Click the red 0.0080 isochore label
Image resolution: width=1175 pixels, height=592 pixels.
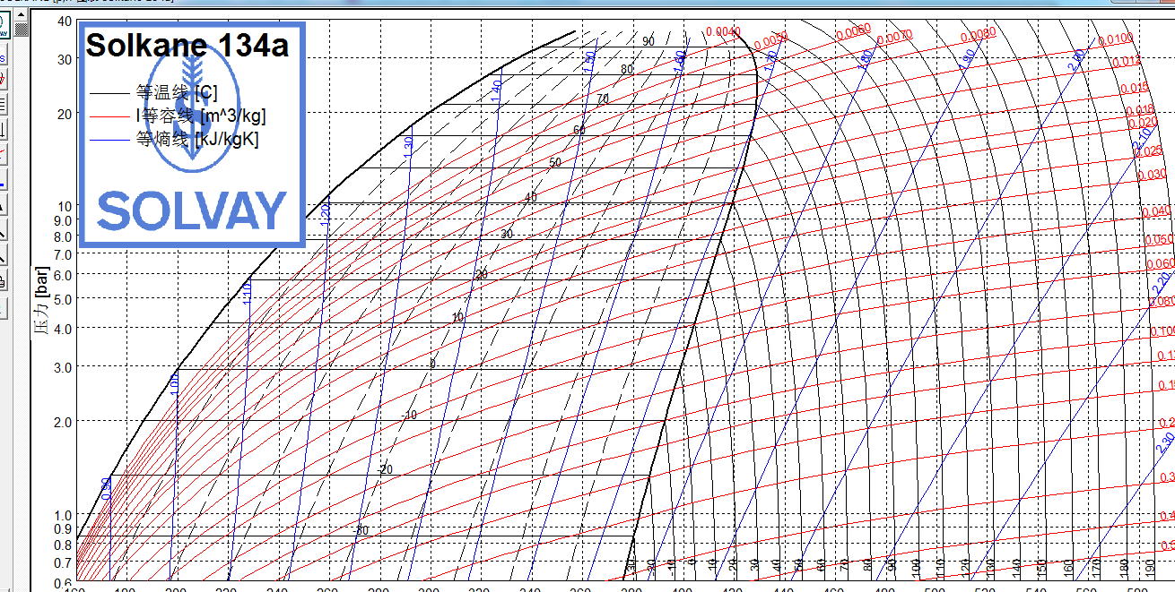978,36
